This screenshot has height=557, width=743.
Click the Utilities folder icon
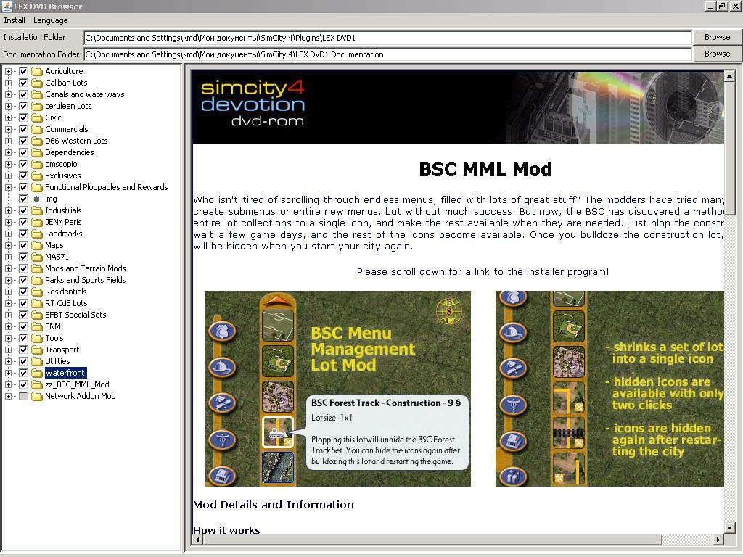click(36, 361)
